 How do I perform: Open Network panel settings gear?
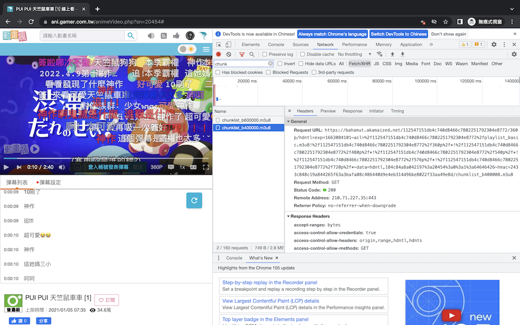514,54
